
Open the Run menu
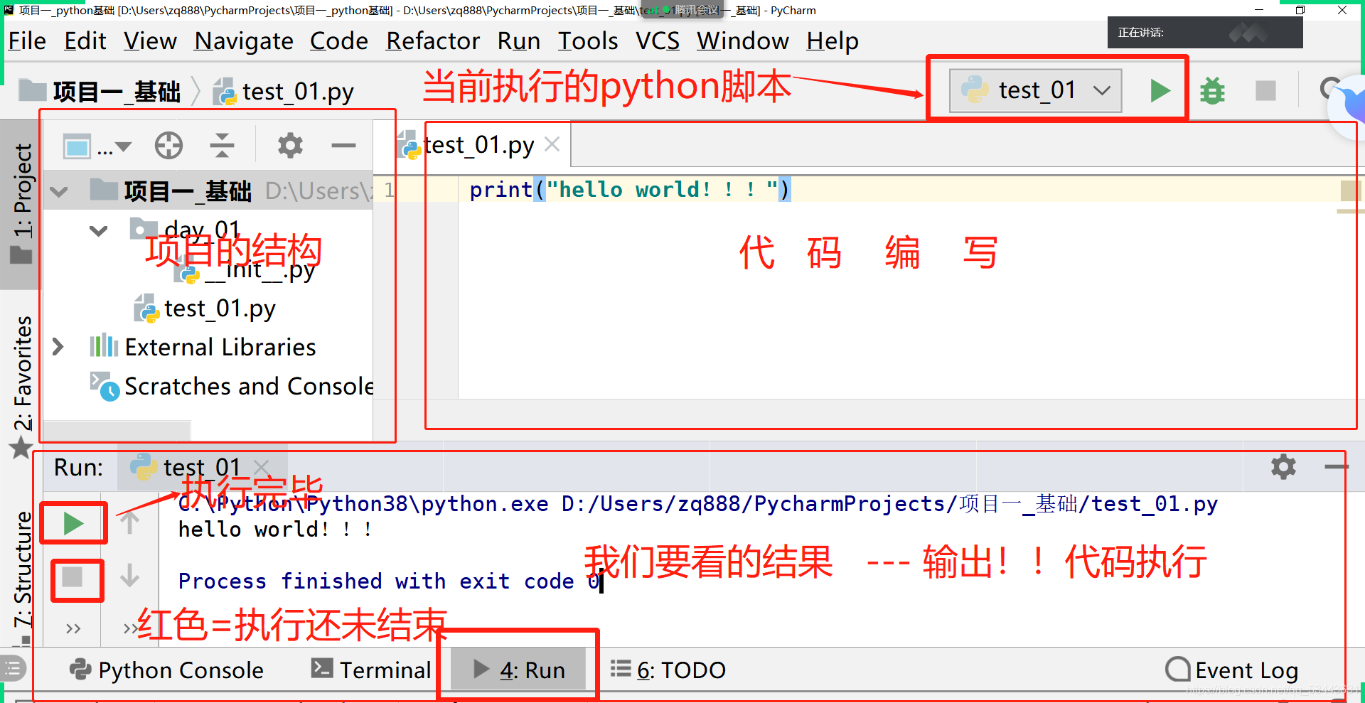[x=519, y=41]
